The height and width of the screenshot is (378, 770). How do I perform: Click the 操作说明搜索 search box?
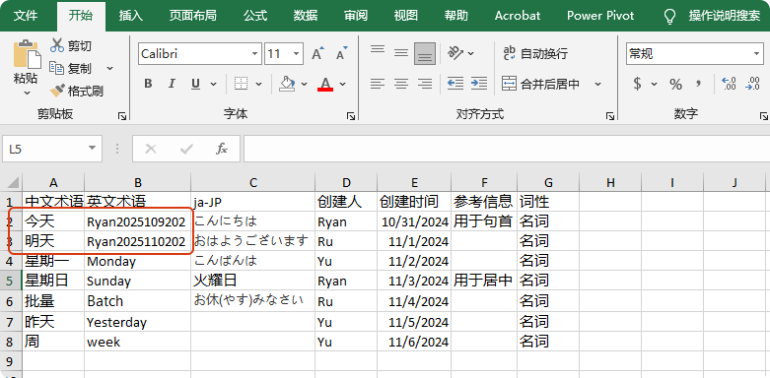click(x=725, y=16)
